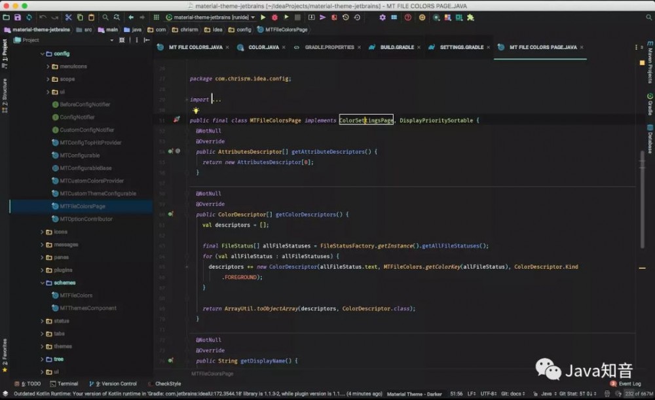
Task: Open IDE Settings via the gear icon
Action: (383, 18)
